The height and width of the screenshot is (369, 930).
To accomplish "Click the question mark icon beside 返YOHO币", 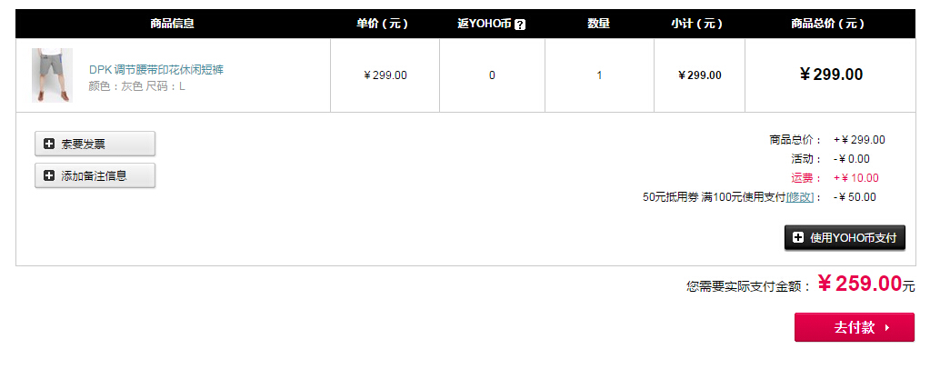I will click(x=520, y=25).
